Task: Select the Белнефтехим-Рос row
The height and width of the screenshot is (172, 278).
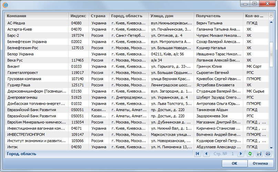Action: tap(136, 48)
